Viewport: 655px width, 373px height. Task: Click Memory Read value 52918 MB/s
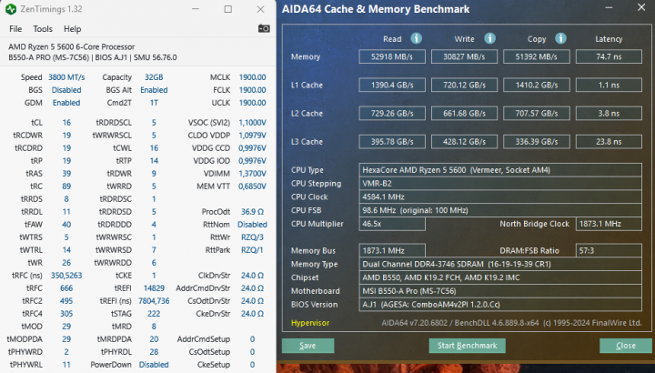pyautogui.click(x=392, y=56)
